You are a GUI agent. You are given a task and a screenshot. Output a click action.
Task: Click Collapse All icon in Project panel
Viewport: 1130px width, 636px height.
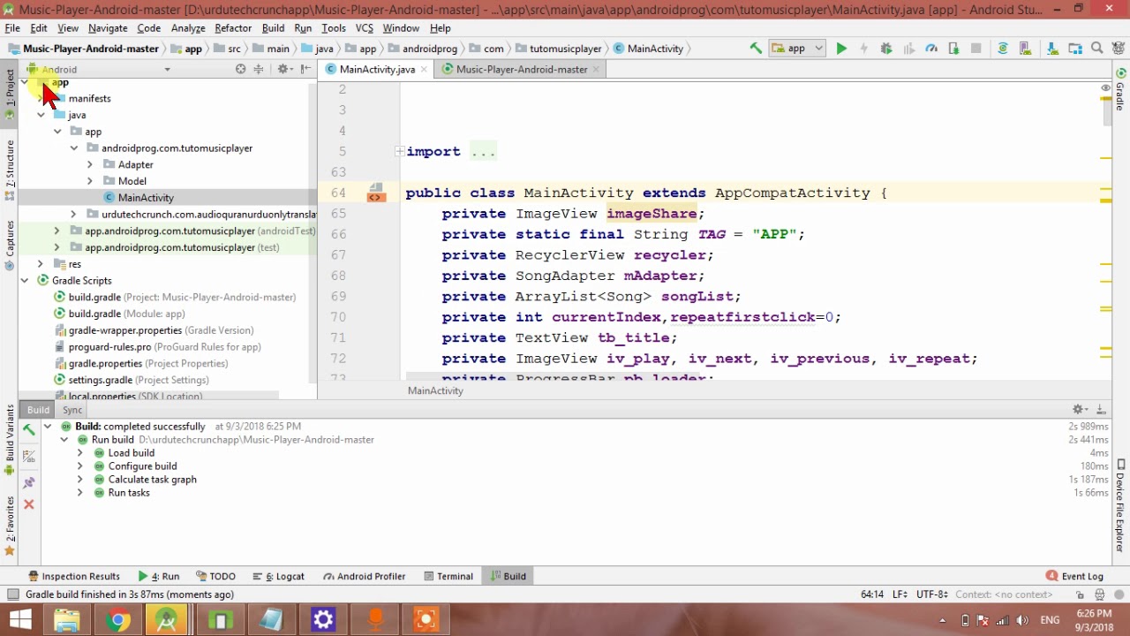259,69
